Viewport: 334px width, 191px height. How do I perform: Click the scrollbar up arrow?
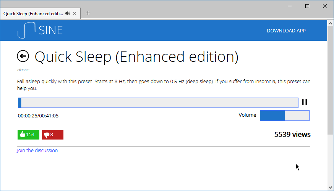coord(331,23)
